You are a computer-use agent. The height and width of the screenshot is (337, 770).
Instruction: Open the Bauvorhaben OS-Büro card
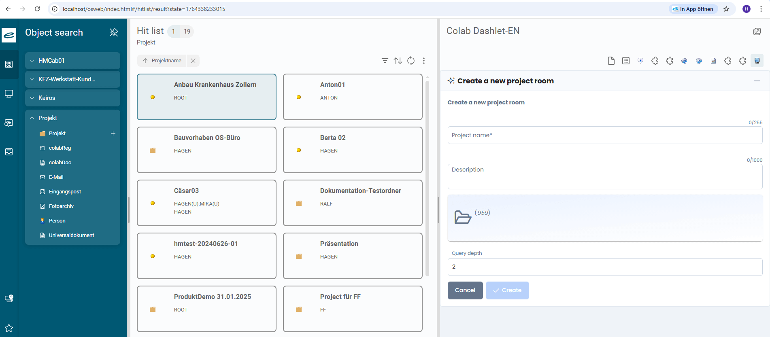click(x=206, y=150)
